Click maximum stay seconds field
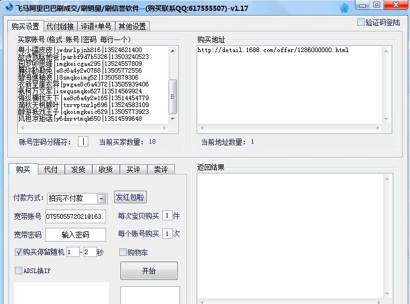Image resolution: width=410 pixels, height=304 pixels. click(x=90, y=252)
